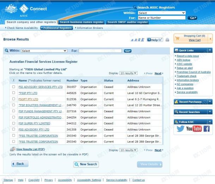Viewport: 215px width, 184px height.
Task: Expand the Recent Purchases panel
Action: coord(210,102)
